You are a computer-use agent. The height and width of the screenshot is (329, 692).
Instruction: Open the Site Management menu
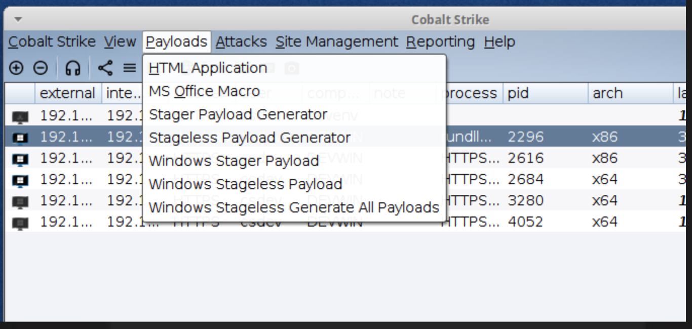click(x=337, y=42)
